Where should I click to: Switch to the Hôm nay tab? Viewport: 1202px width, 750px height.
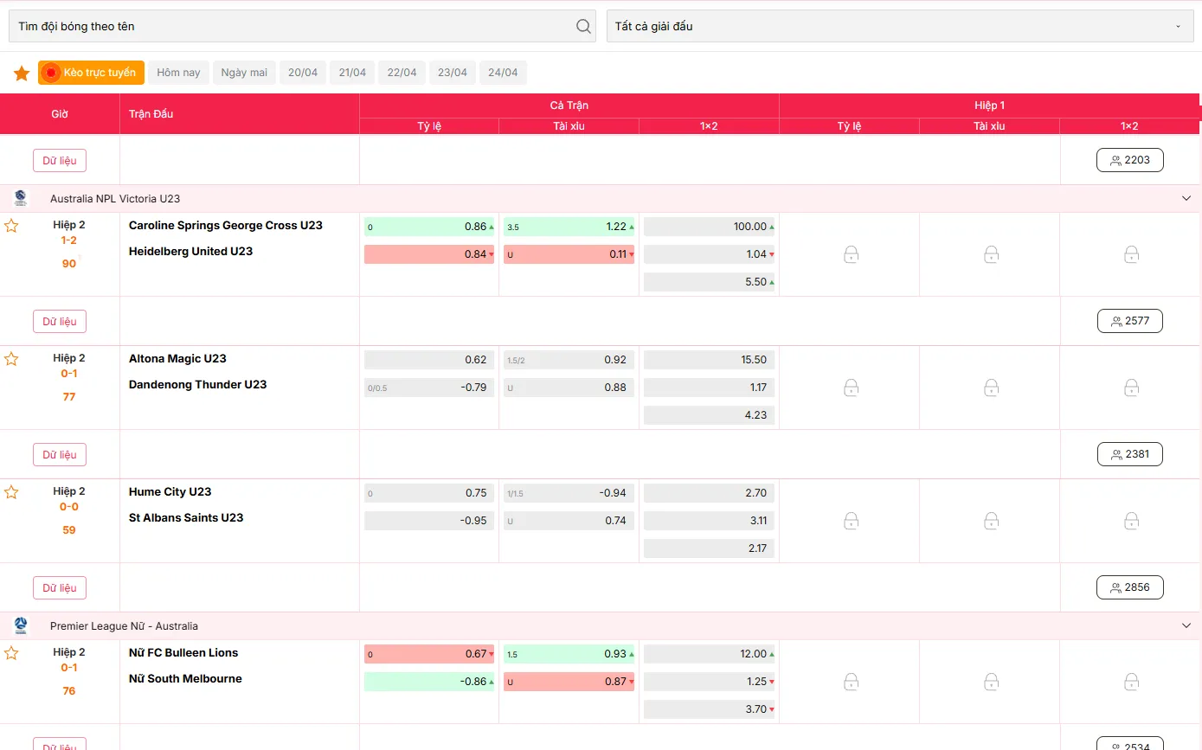point(178,73)
